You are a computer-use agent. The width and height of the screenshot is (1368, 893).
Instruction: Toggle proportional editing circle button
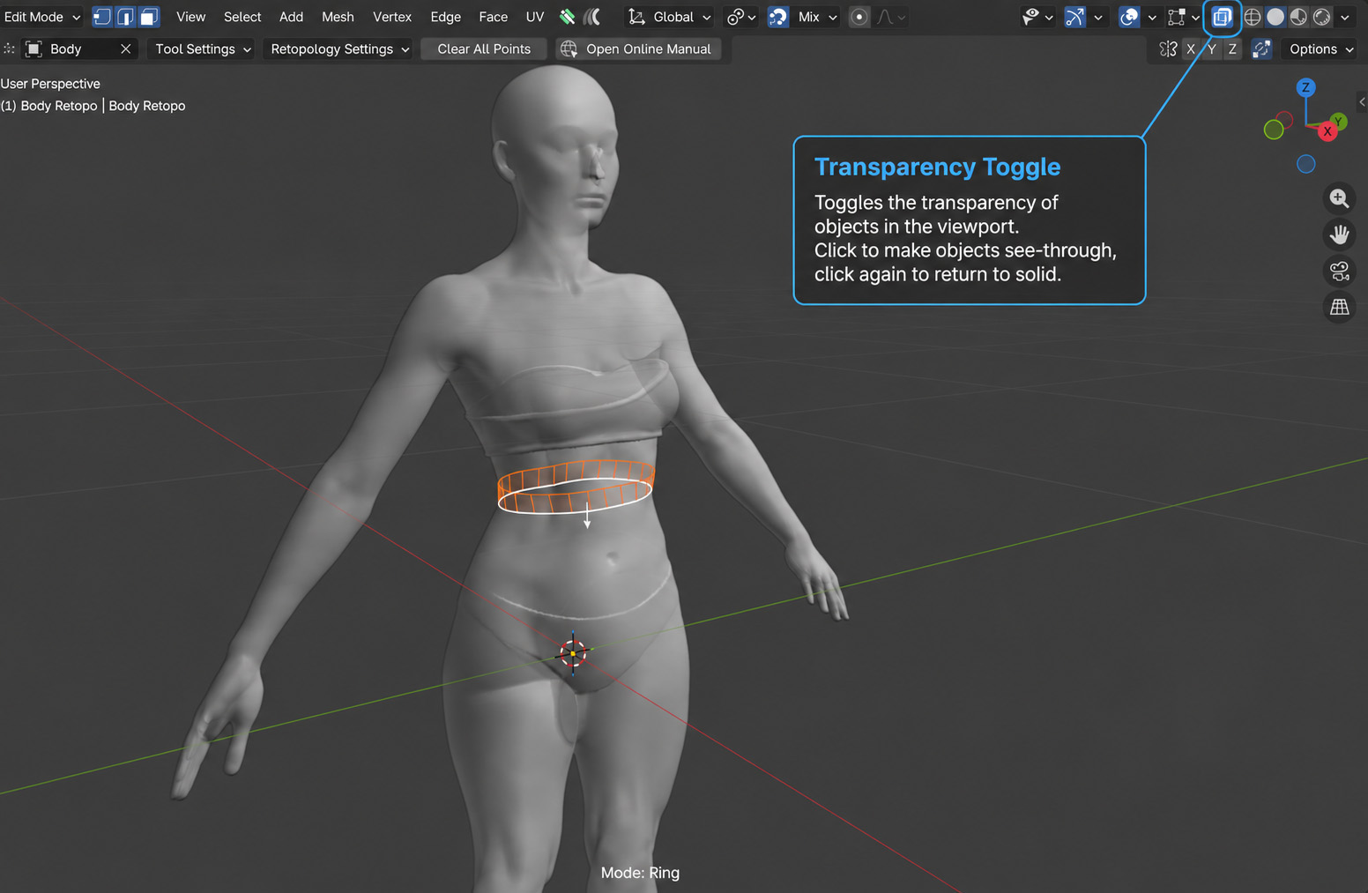tap(859, 17)
